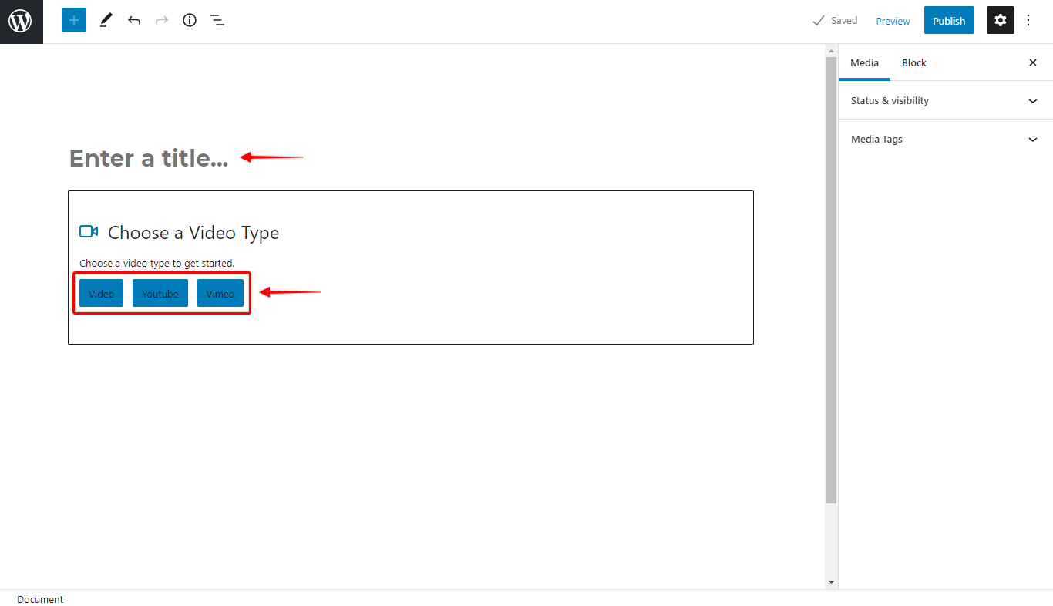Open the block inserter plus button
This screenshot has width=1053, height=606.
(74, 21)
